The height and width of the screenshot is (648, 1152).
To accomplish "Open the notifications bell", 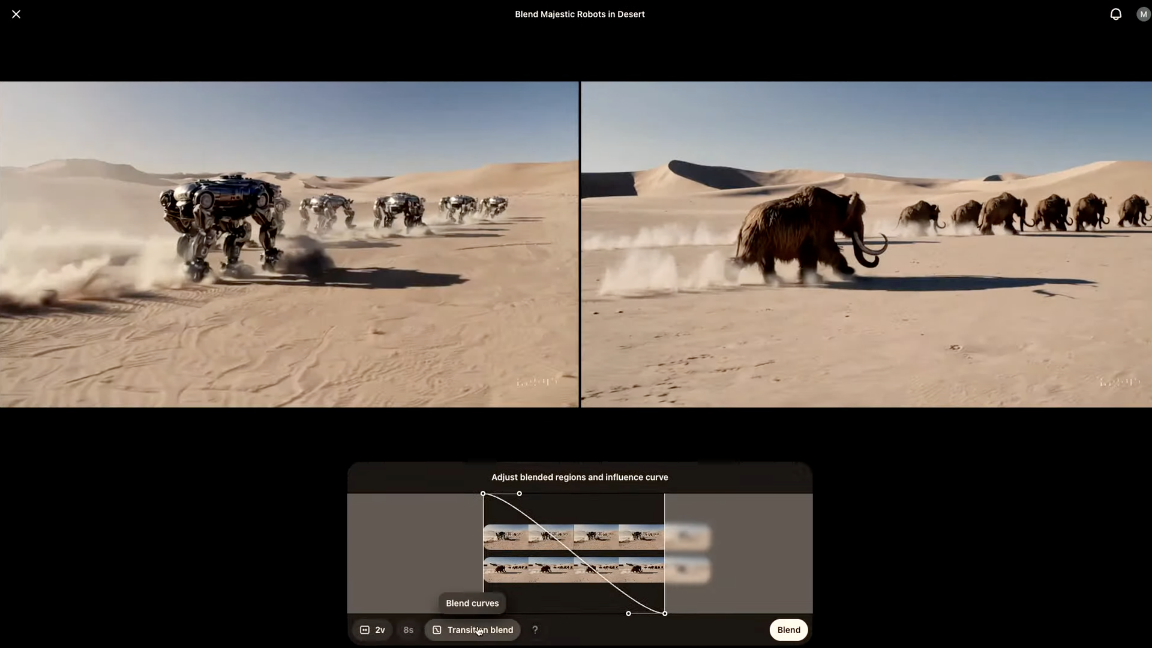I will click(1116, 14).
